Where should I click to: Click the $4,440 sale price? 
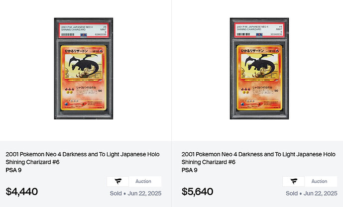coord(22,192)
